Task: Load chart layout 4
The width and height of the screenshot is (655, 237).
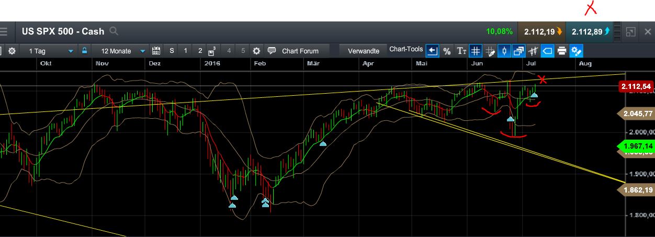Action: (x=229, y=51)
